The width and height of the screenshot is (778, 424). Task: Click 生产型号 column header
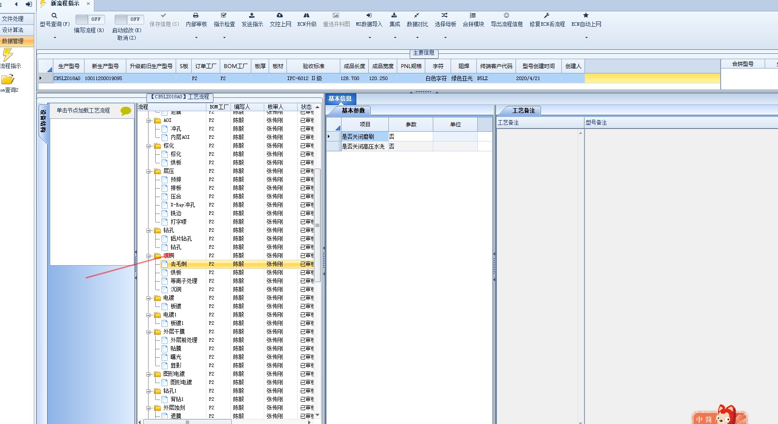(x=69, y=66)
